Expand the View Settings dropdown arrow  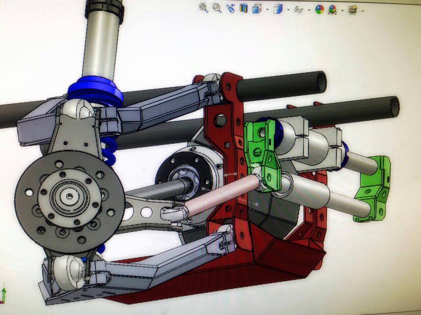(363, 11)
